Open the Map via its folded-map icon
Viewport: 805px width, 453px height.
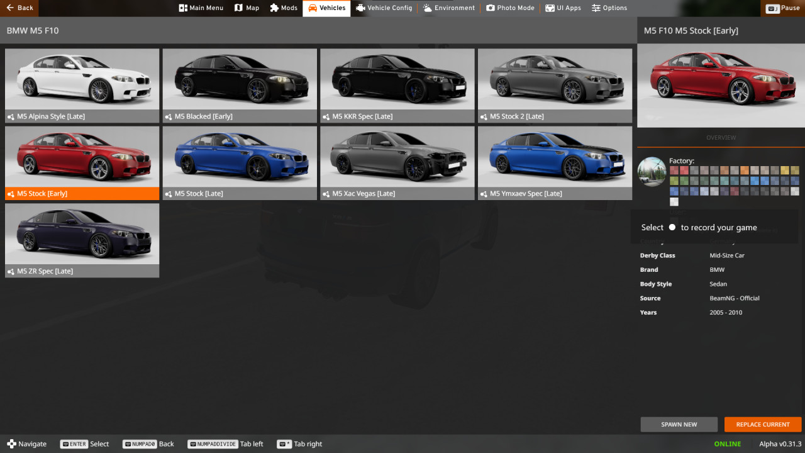pyautogui.click(x=238, y=8)
